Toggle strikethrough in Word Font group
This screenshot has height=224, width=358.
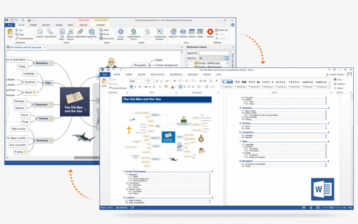click(146, 87)
